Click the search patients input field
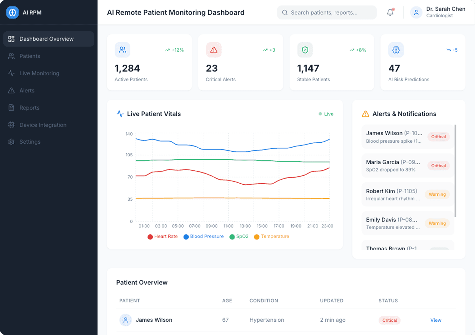 coord(327,12)
